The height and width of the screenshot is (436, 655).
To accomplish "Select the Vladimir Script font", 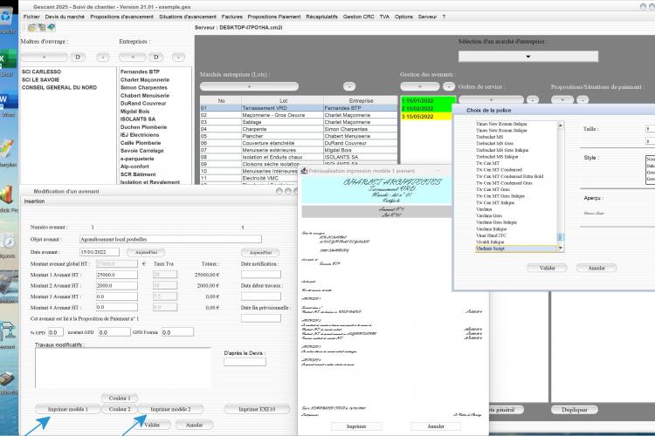I will (516, 249).
